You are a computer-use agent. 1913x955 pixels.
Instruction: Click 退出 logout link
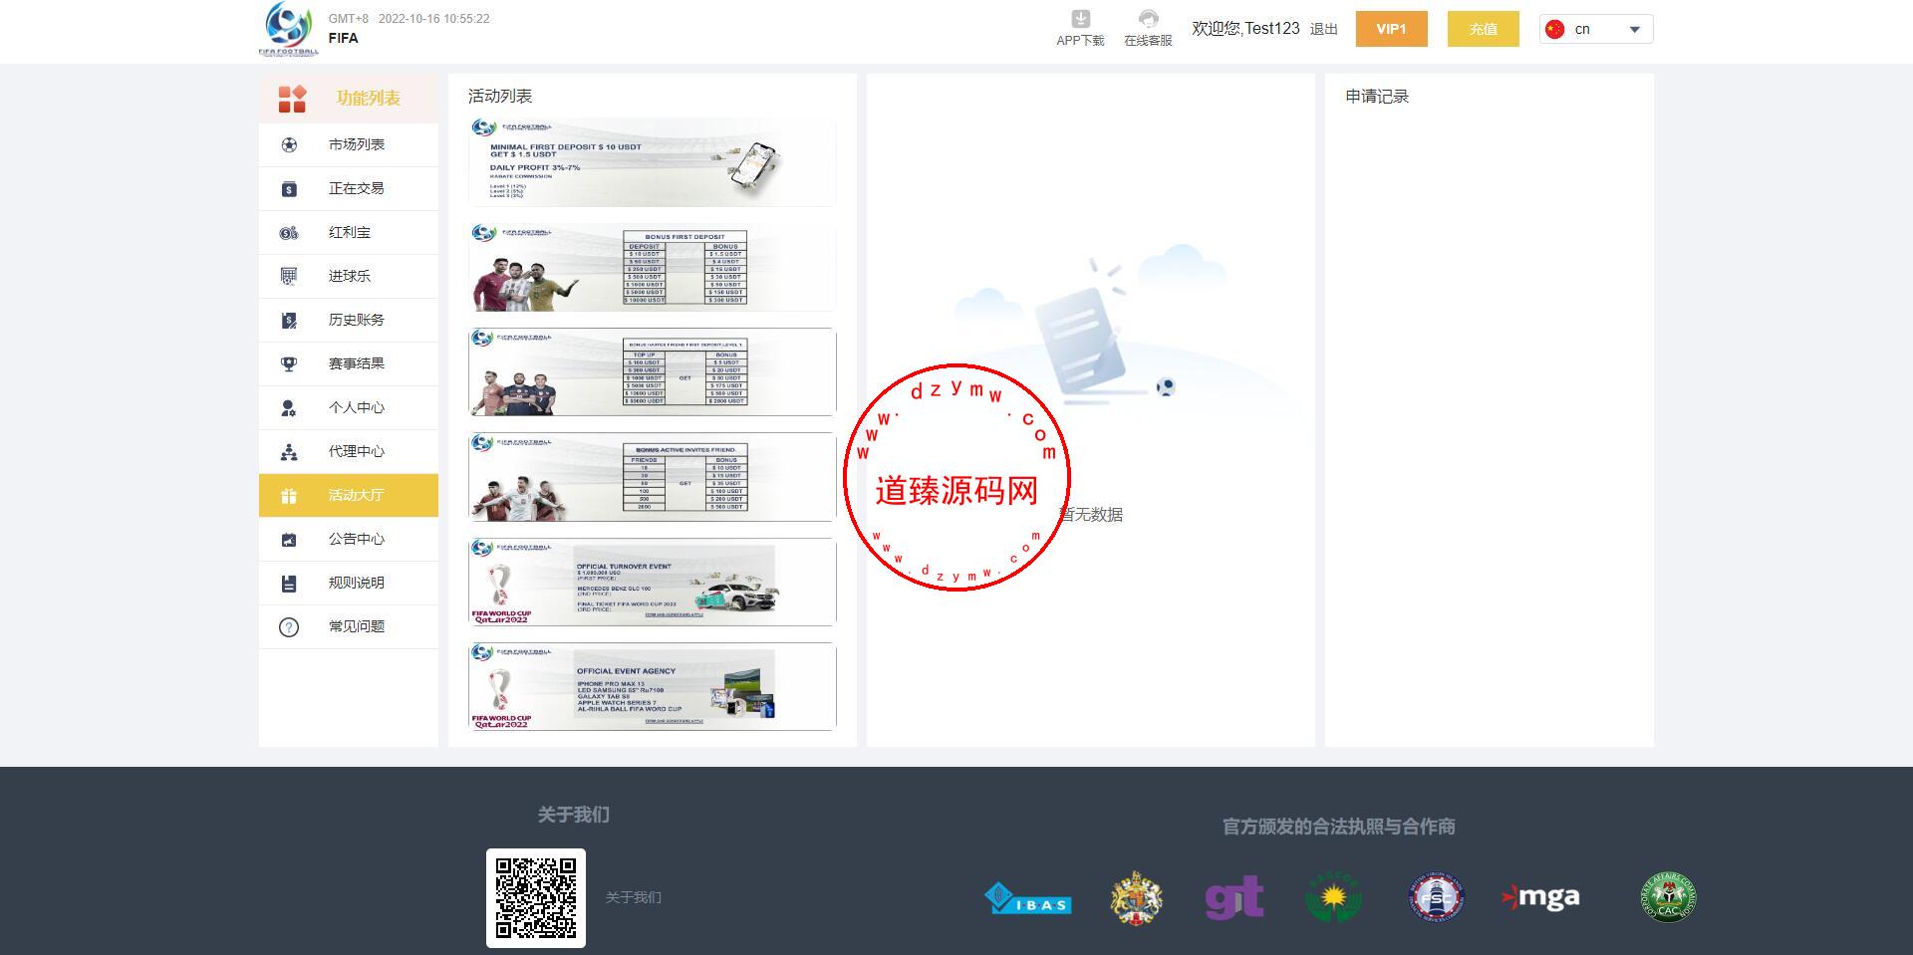[1323, 29]
